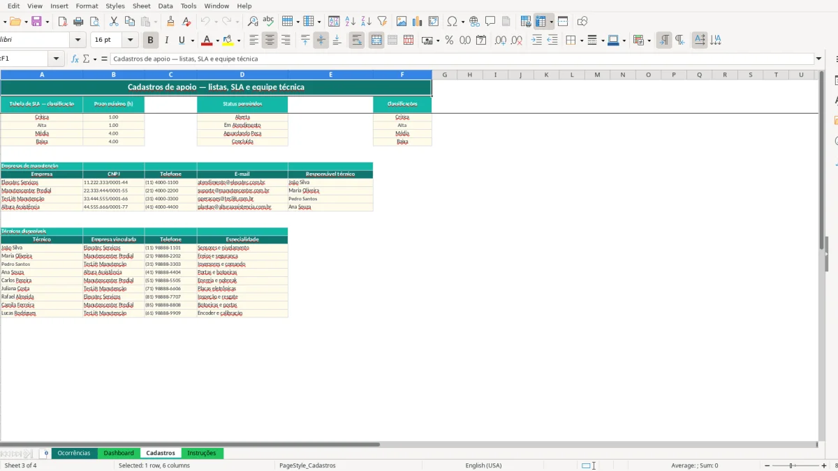838x471 pixels.
Task: Expand the Formula Bar arrow
Action: pos(818,59)
